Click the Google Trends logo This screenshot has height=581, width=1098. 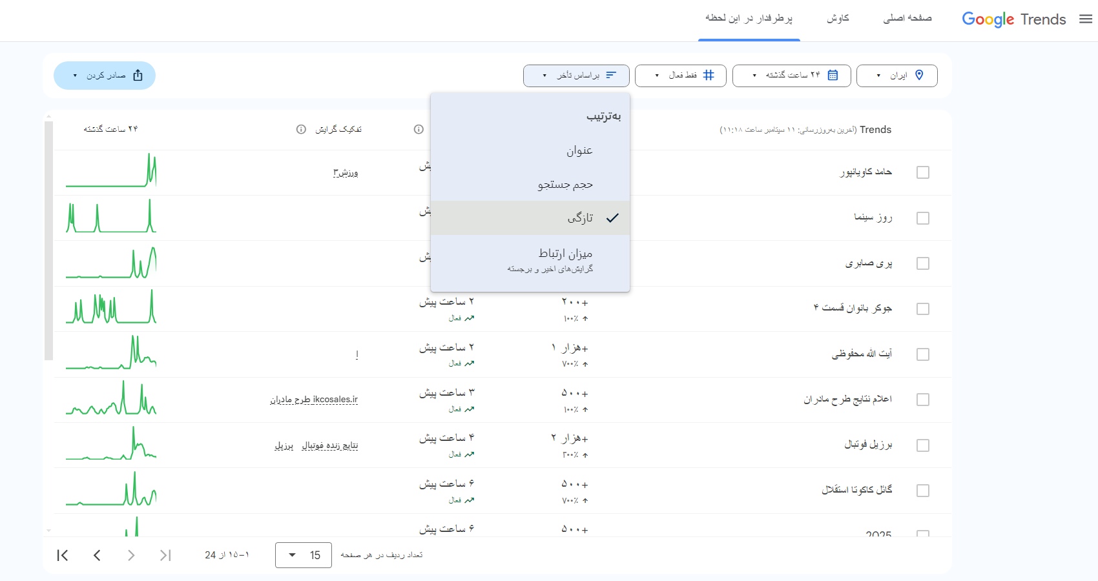(x=1014, y=19)
